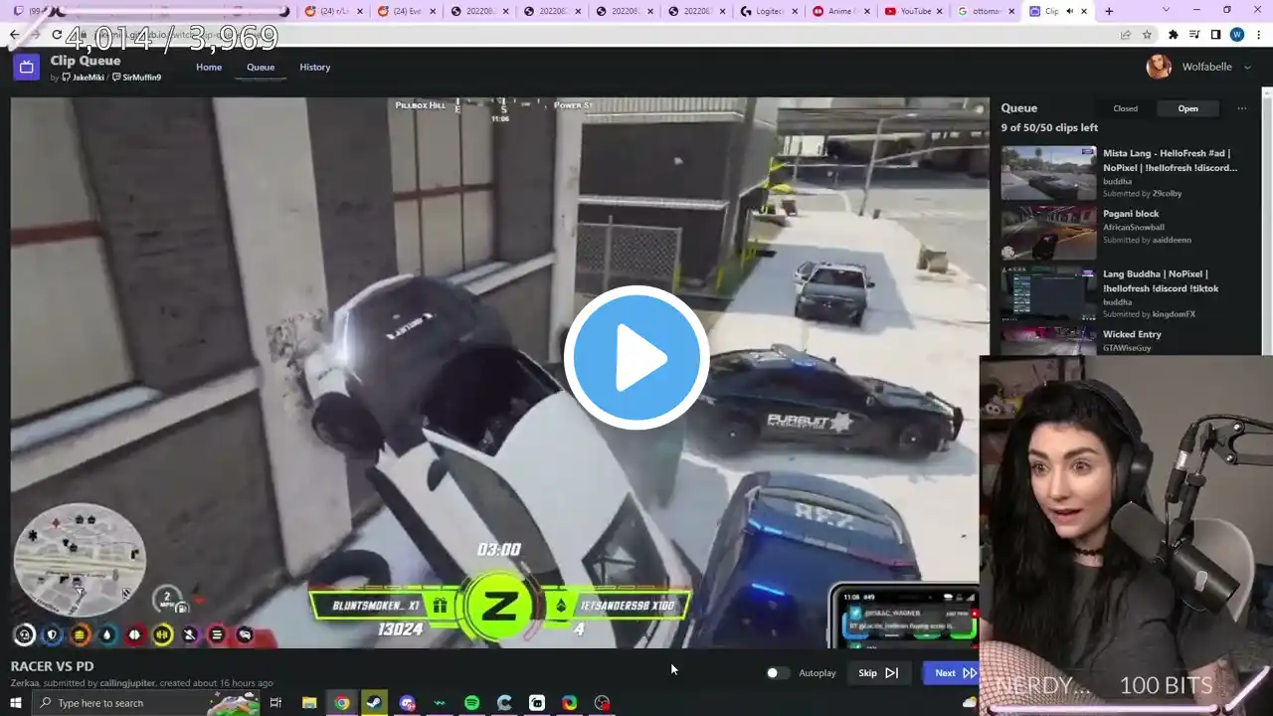Viewport: 1273px width, 716px height.
Task: Click the shield icon in the game HUD
Action: click(52, 634)
